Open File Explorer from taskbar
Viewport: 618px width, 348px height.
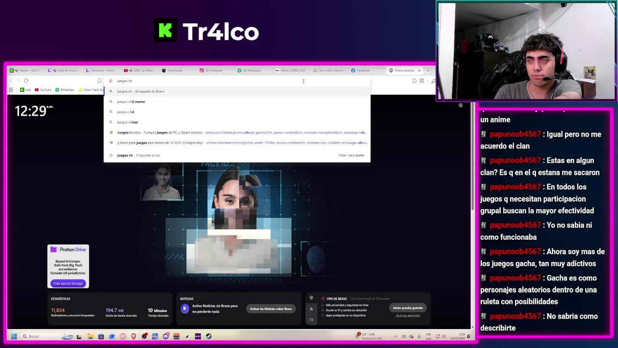[90, 336]
